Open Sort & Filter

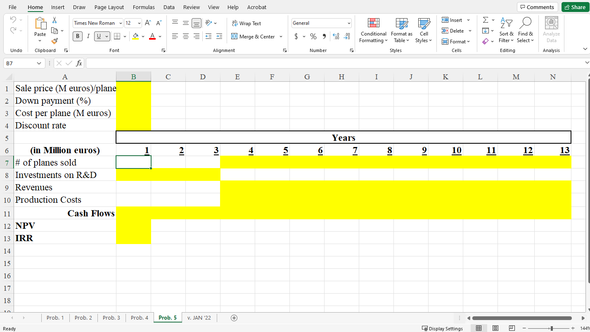506,30
